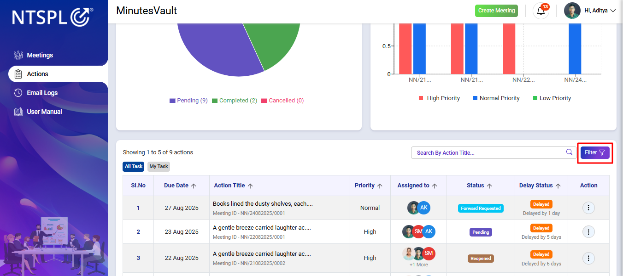
Task: Sort by Due Date arrow
Action: point(194,186)
